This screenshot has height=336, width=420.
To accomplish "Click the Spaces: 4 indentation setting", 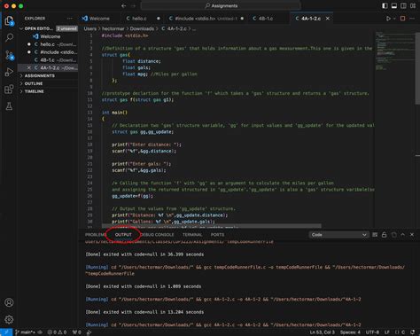I will pos(350,332).
